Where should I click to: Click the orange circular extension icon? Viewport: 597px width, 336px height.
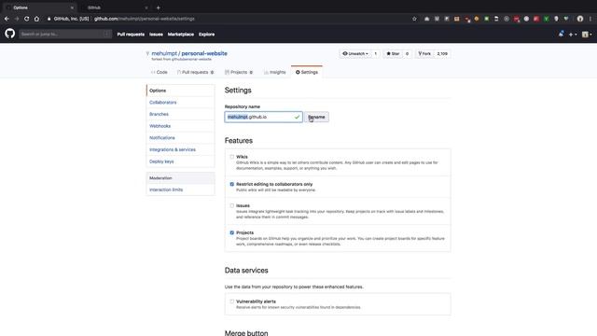tap(477, 19)
